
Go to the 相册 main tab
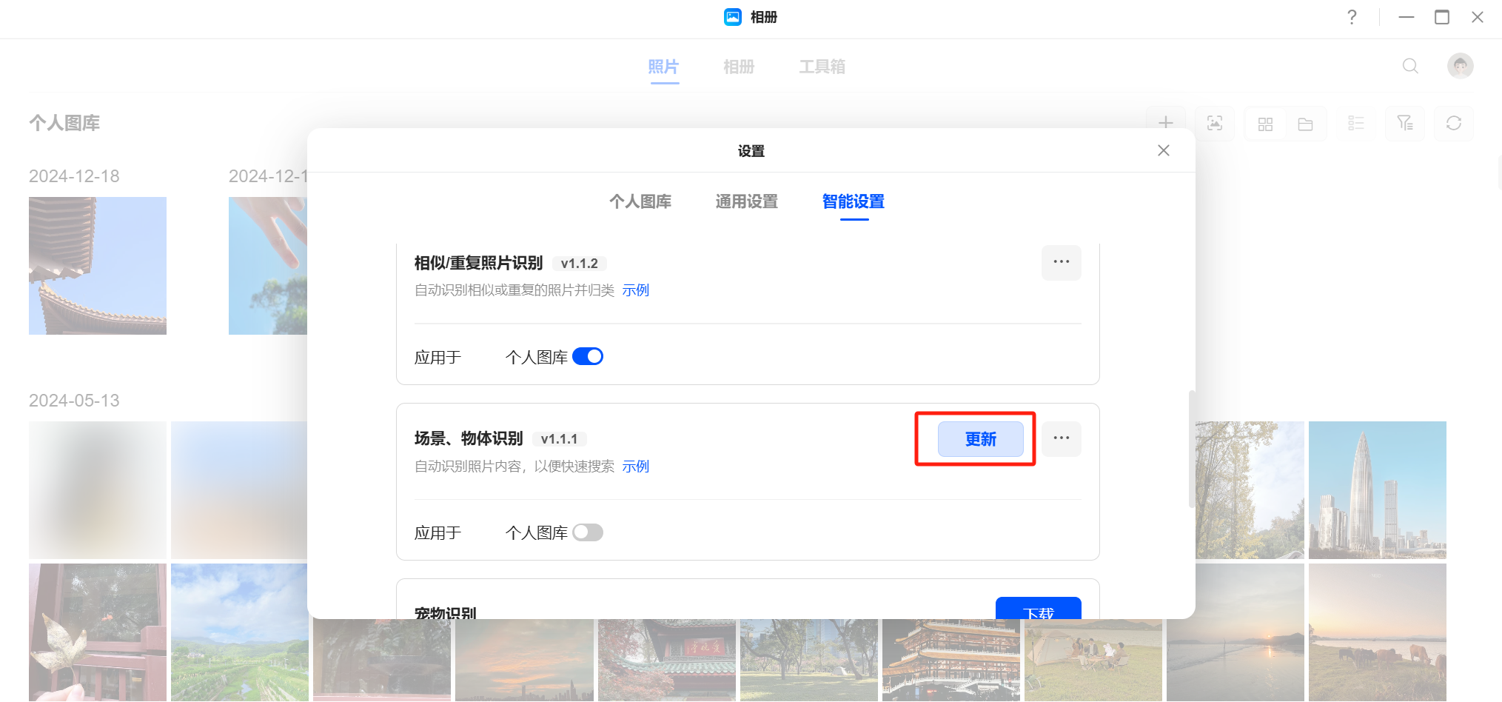[739, 67]
